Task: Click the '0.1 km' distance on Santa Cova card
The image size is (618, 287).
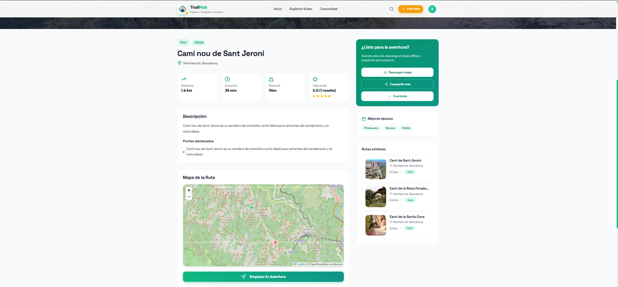Action: point(394,228)
